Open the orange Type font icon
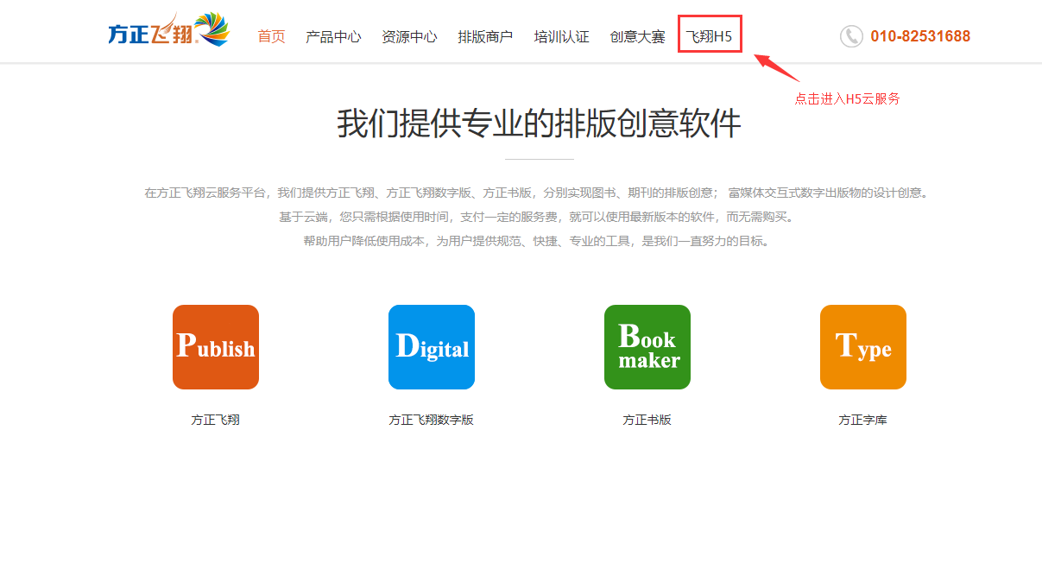1042x582 pixels. [x=863, y=347]
